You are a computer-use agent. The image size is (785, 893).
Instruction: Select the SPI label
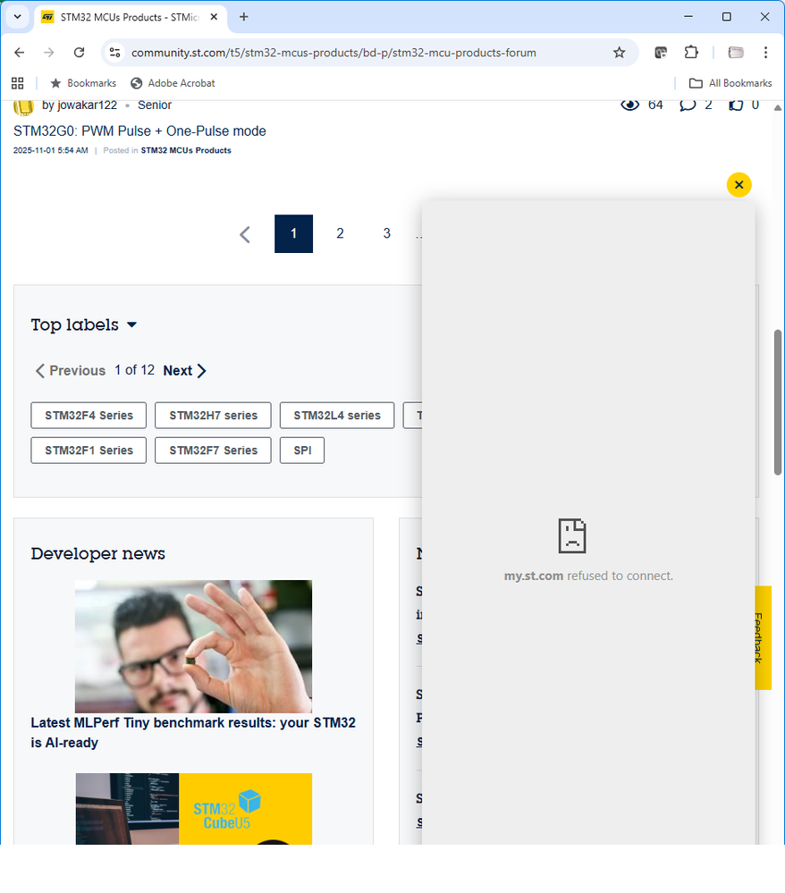pos(302,451)
